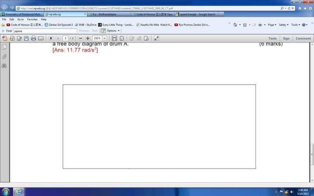Open the binoculars search panel icon

tap(4, 66)
